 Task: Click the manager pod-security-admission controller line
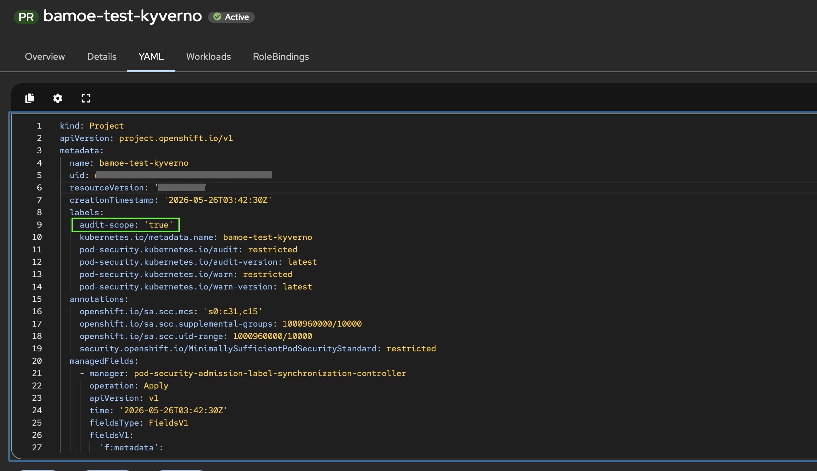coord(243,373)
